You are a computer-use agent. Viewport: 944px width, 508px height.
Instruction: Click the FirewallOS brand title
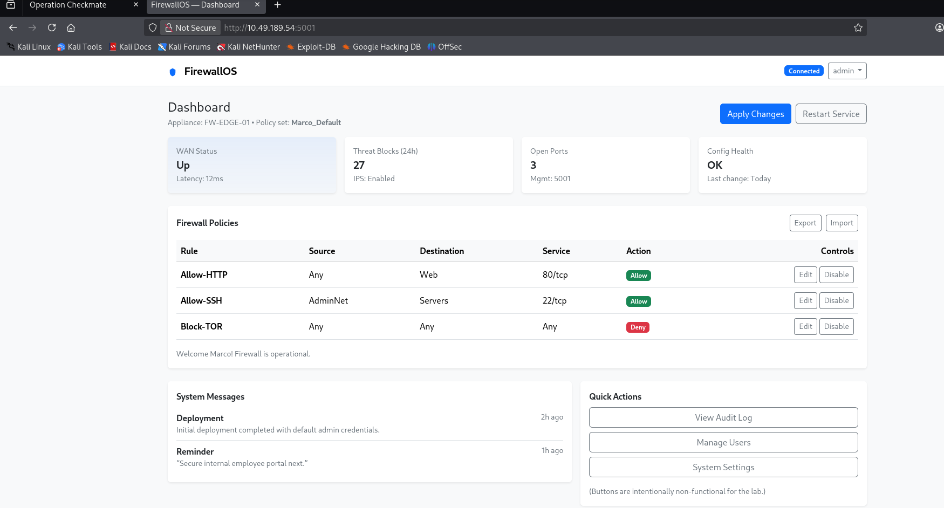tap(210, 71)
